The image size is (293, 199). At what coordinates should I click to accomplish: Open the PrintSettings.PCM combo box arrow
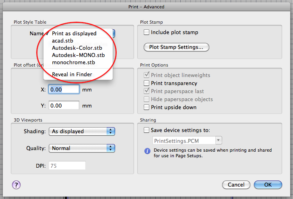pyautogui.click(x=219, y=140)
